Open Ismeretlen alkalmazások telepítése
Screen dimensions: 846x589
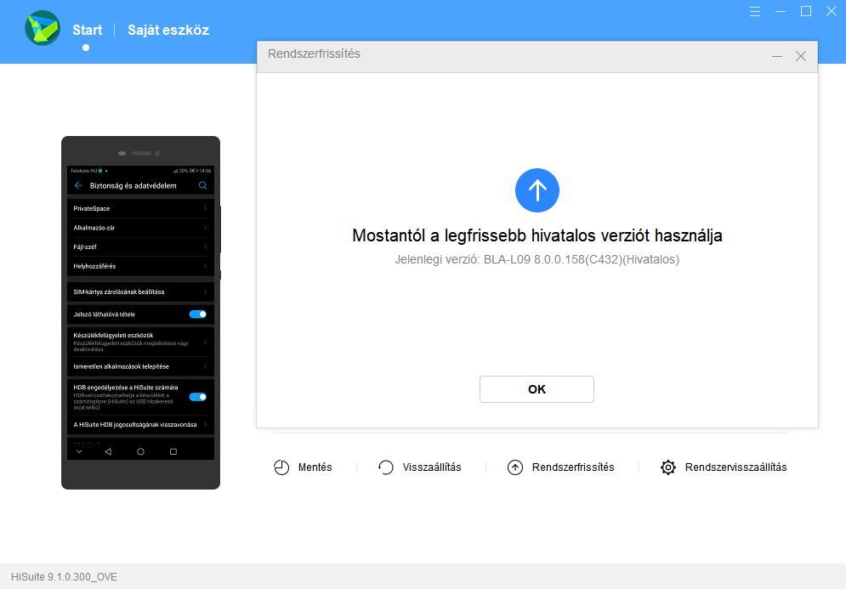[x=140, y=366]
